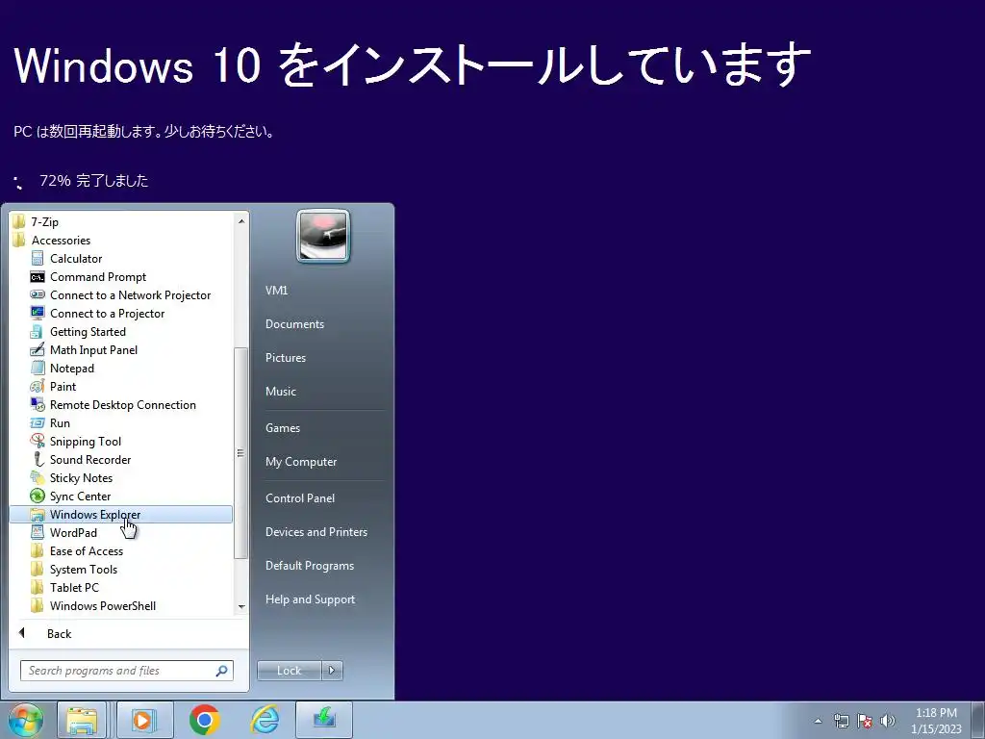Image resolution: width=985 pixels, height=739 pixels.
Task: Open the Notepad icon
Action: coord(38,368)
